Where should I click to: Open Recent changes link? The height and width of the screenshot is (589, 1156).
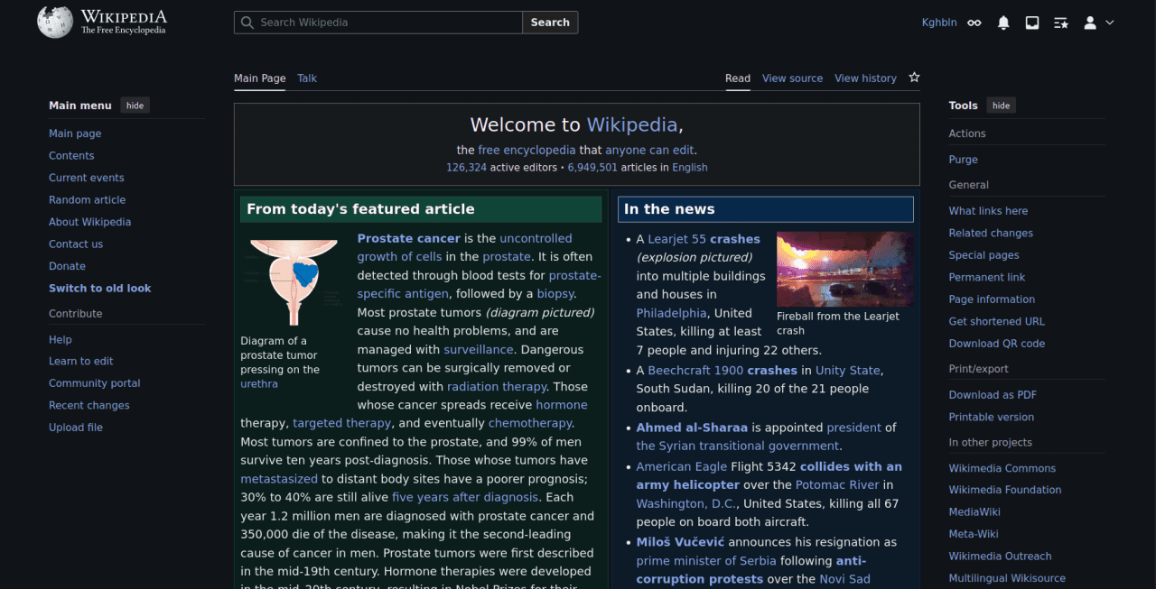89,406
